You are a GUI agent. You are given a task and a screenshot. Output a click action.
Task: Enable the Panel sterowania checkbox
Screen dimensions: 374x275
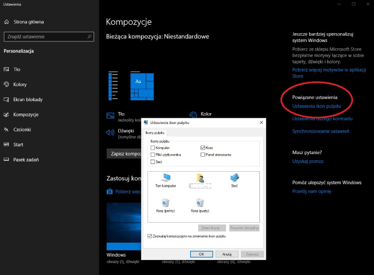pos(203,155)
